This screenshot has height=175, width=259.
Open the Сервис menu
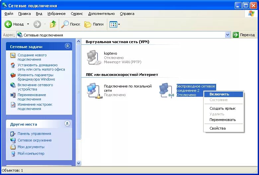click(77, 14)
